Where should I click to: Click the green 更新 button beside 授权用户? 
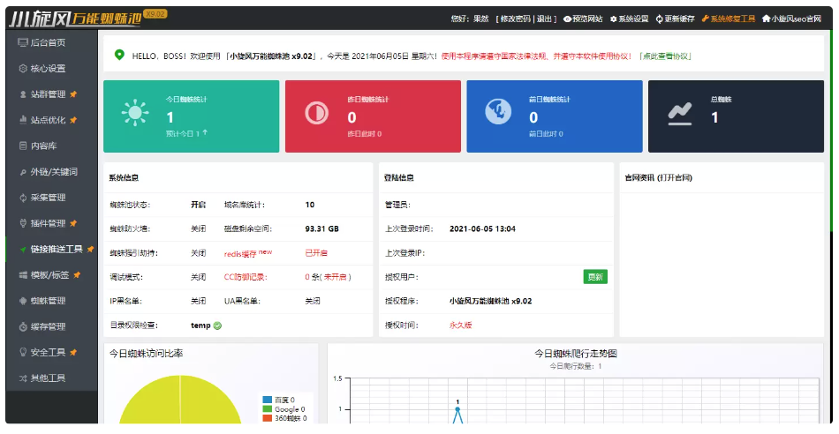pos(595,277)
